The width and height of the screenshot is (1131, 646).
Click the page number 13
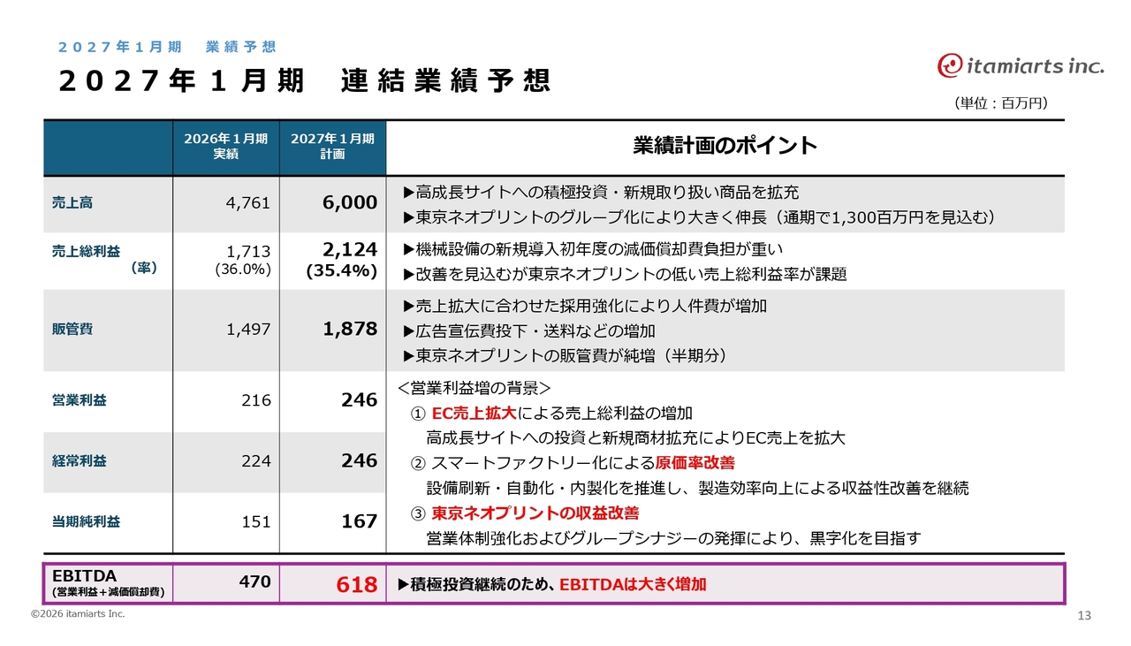pos(1086,615)
